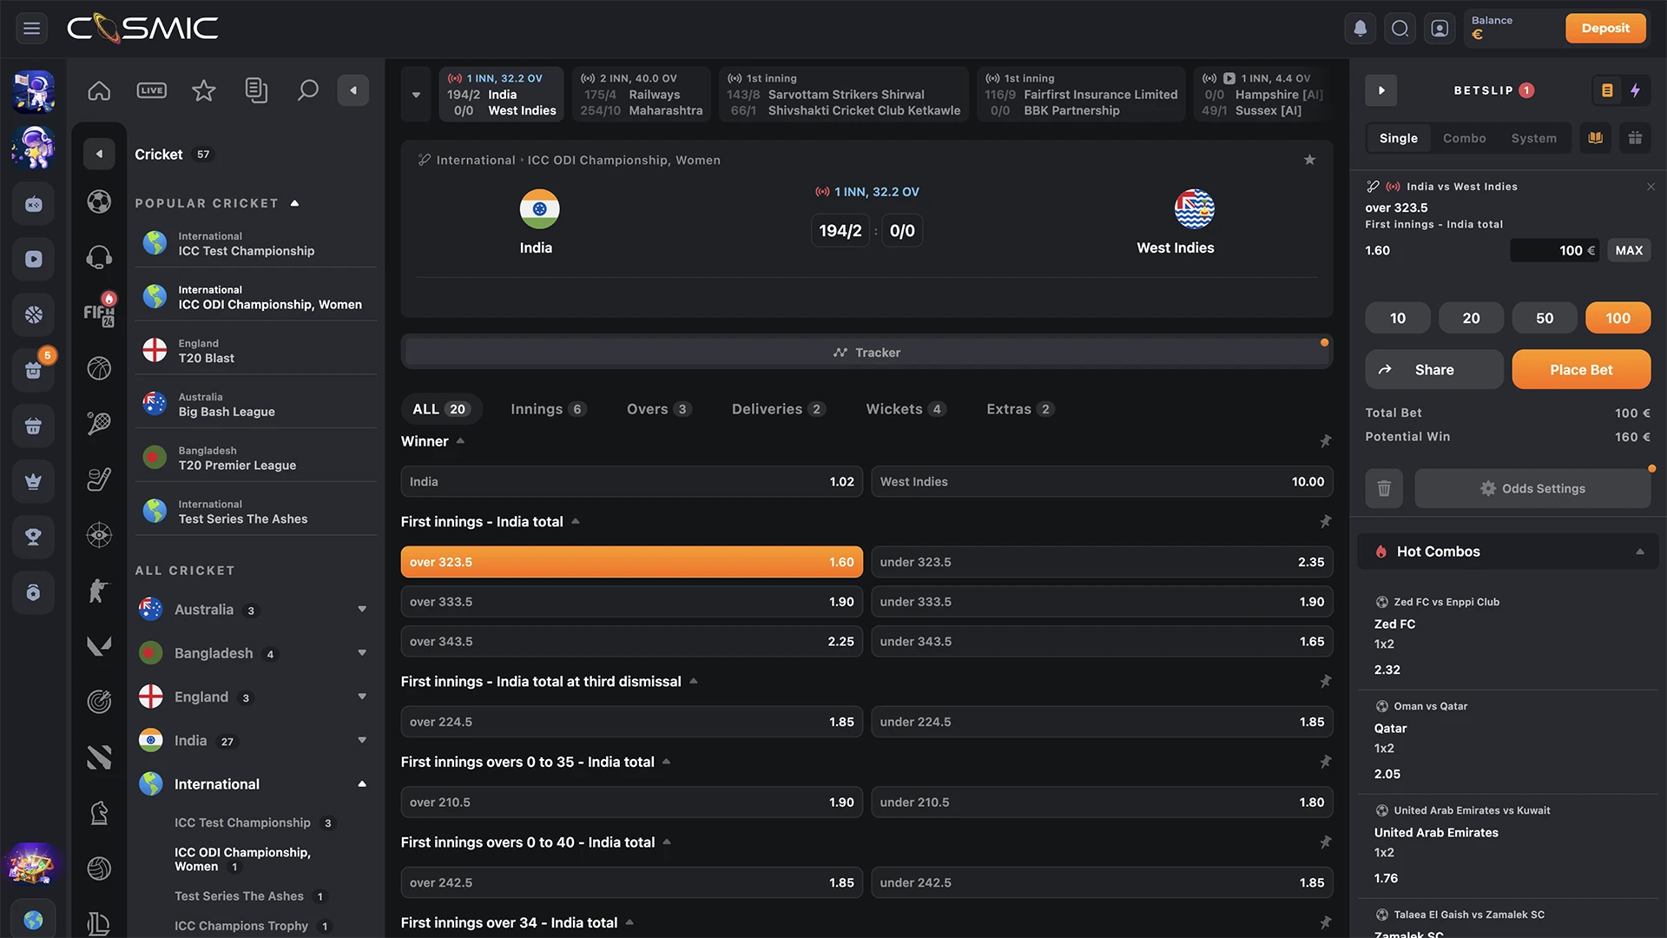
Task: Open the sports search magnifier
Action: click(x=308, y=90)
